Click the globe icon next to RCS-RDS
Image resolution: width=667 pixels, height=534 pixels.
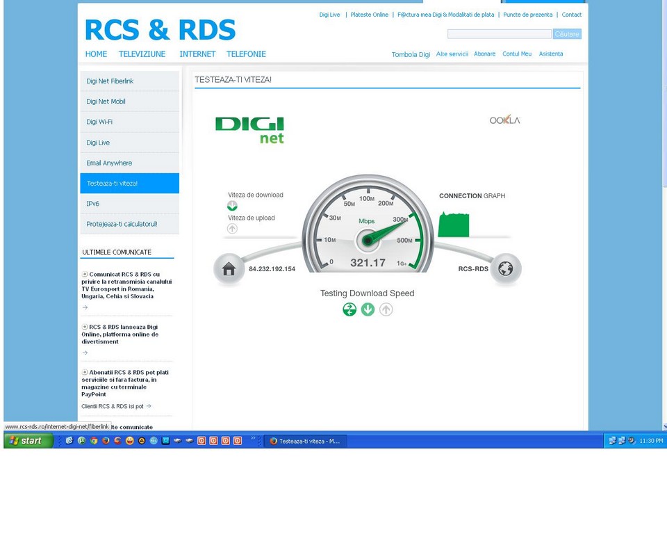(505, 269)
